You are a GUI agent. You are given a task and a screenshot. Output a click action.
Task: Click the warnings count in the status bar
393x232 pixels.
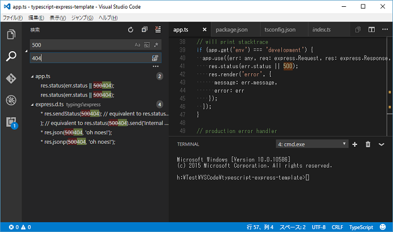26,227
